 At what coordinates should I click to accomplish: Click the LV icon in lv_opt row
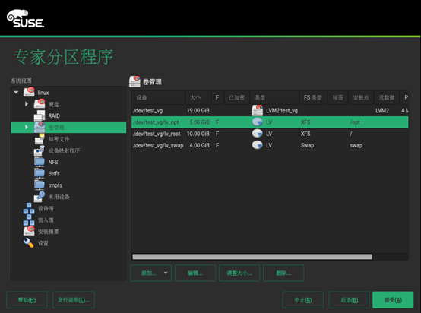pyautogui.click(x=257, y=122)
